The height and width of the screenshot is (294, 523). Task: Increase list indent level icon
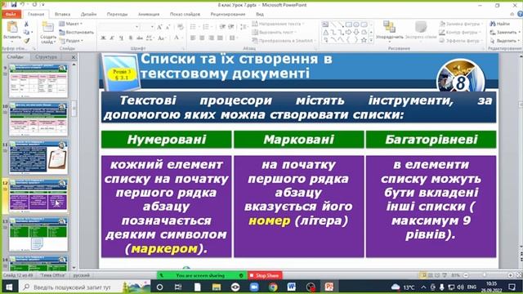pyautogui.click(x=230, y=27)
